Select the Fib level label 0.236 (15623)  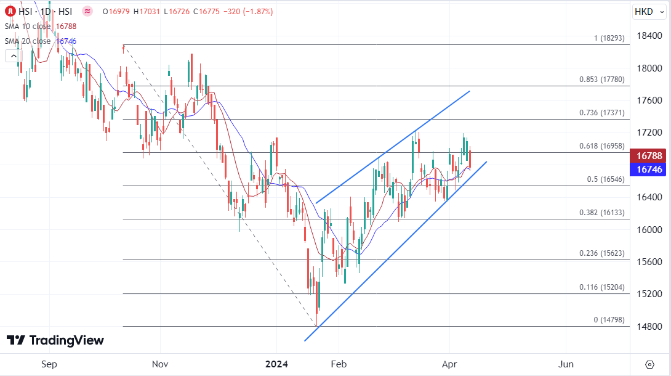602,253
